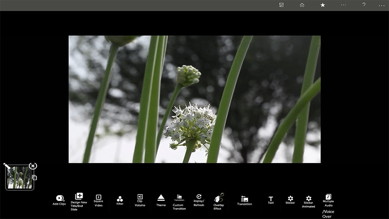Click the Add Clips icon
The height and width of the screenshot is (219, 389).
[59, 198]
